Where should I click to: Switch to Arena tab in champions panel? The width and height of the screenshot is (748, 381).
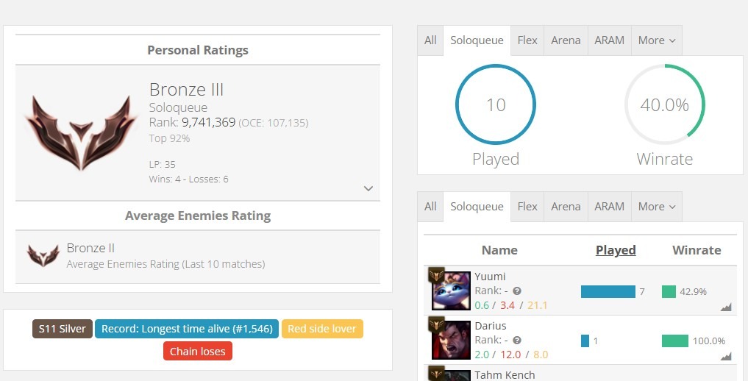[x=566, y=207]
